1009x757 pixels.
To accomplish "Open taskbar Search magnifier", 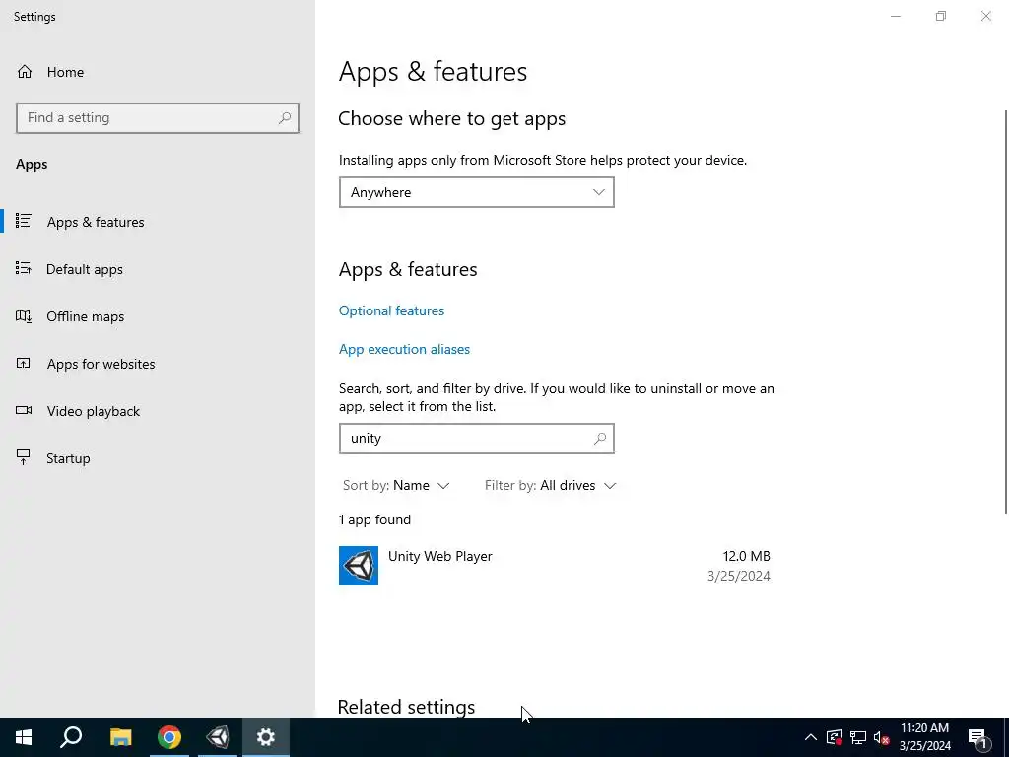I will point(71,737).
